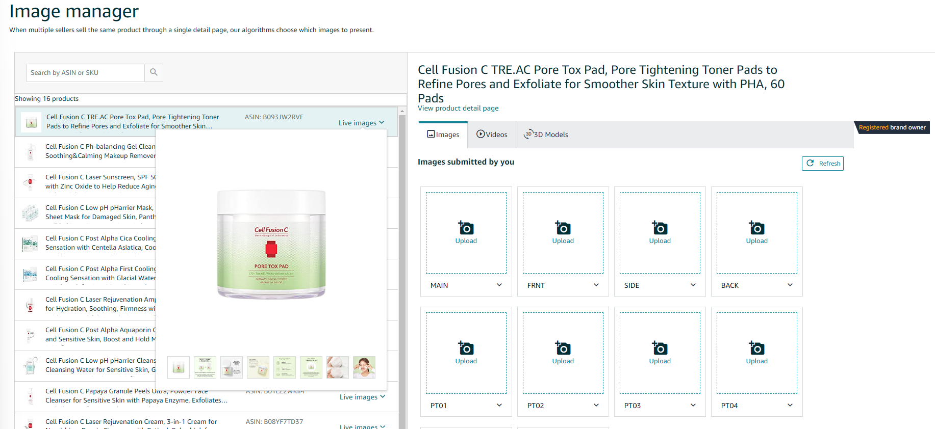The height and width of the screenshot is (429, 935).
Task: Click the BACK slot upload camera icon
Action: [x=756, y=227]
